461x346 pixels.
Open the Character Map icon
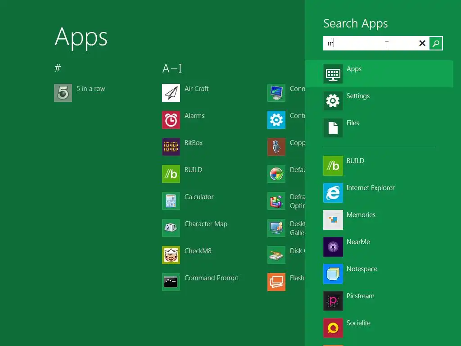[x=171, y=228]
